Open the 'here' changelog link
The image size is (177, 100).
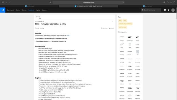click(x=68, y=36)
